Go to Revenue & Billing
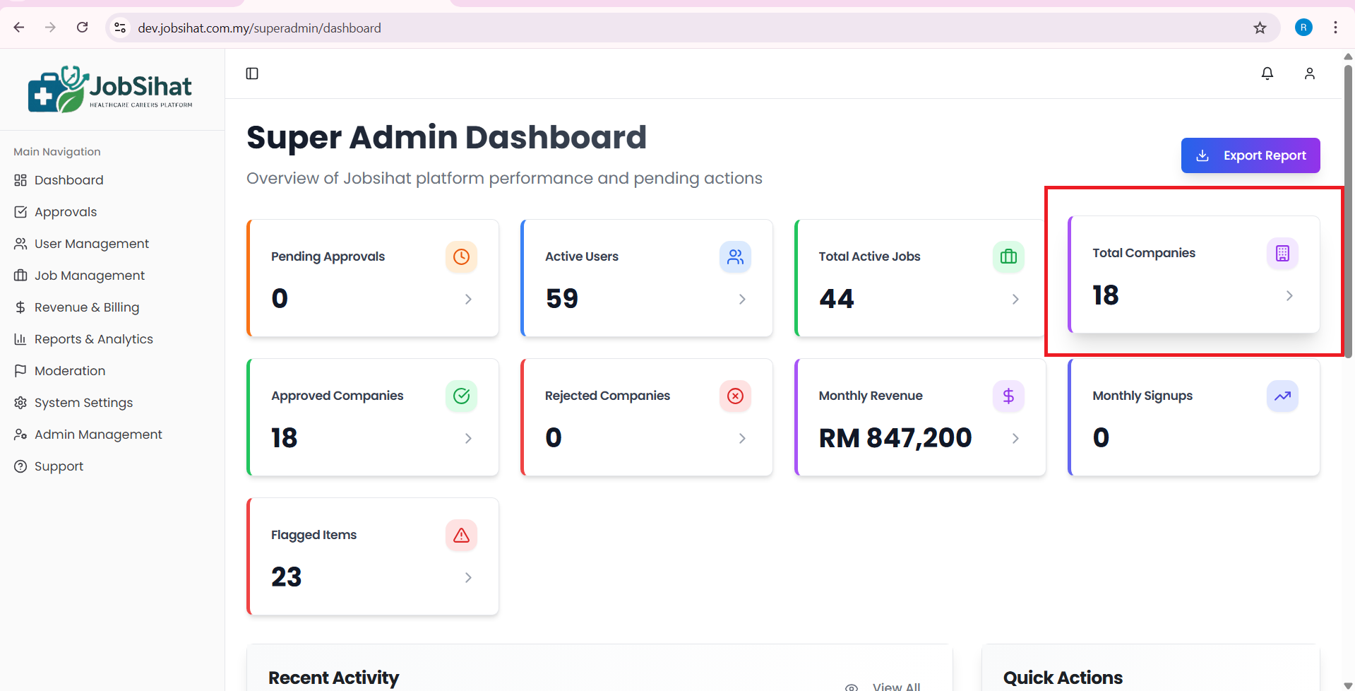 pos(86,307)
